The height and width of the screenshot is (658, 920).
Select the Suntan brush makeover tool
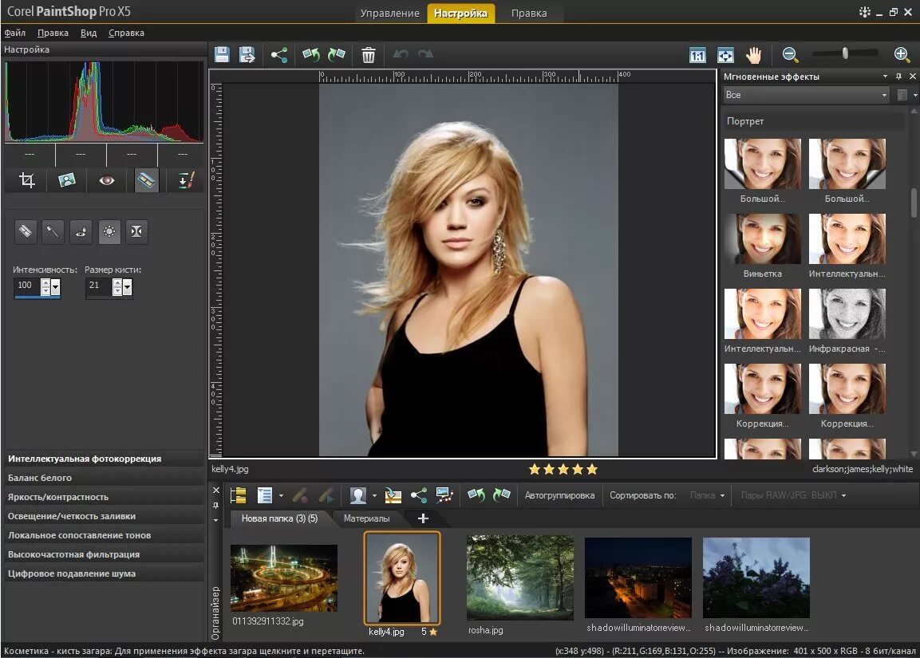pos(109,232)
